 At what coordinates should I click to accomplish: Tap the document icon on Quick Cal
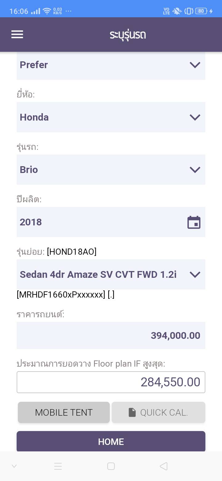132,412
